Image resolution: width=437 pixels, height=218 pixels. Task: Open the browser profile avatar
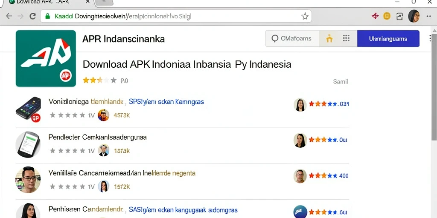pyautogui.click(x=414, y=16)
